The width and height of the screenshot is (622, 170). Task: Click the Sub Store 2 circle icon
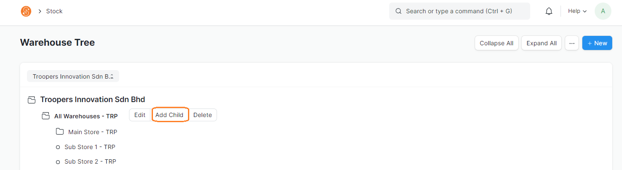[58, 162]
